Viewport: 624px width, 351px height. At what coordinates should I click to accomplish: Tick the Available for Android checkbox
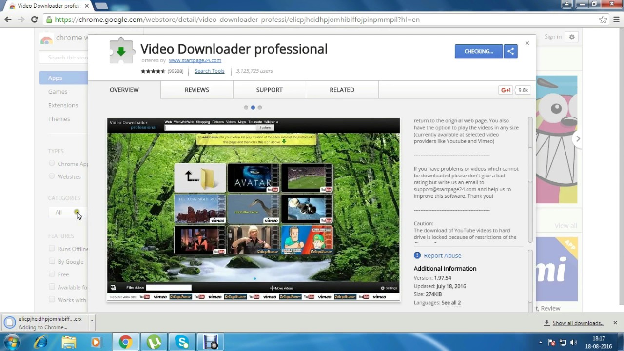(52, 287)
